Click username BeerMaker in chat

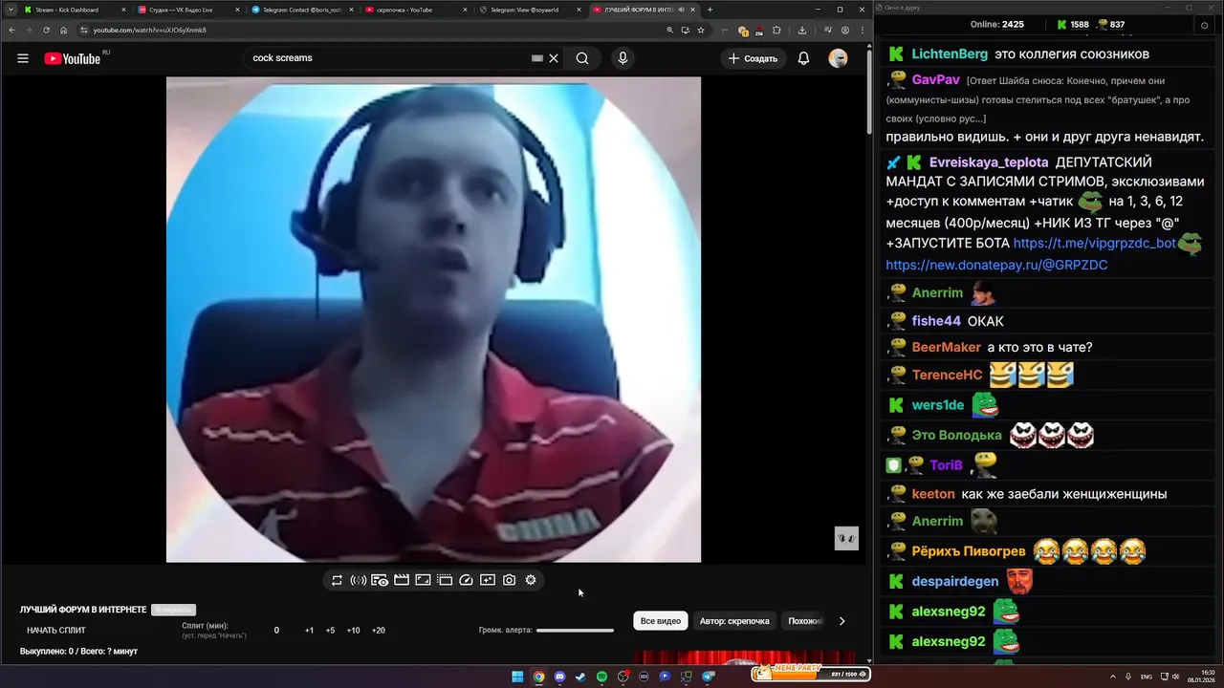coord(947,348)
